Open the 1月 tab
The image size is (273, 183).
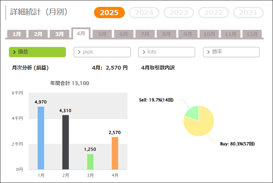[17, 34]
